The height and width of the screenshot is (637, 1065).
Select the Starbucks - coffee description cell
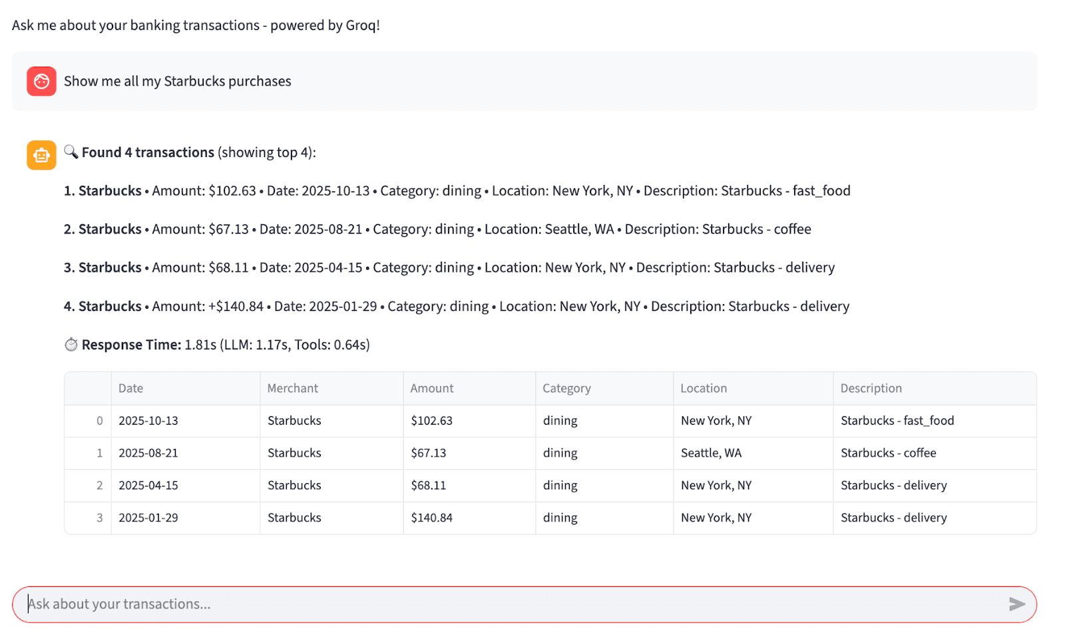pos(888,453)
